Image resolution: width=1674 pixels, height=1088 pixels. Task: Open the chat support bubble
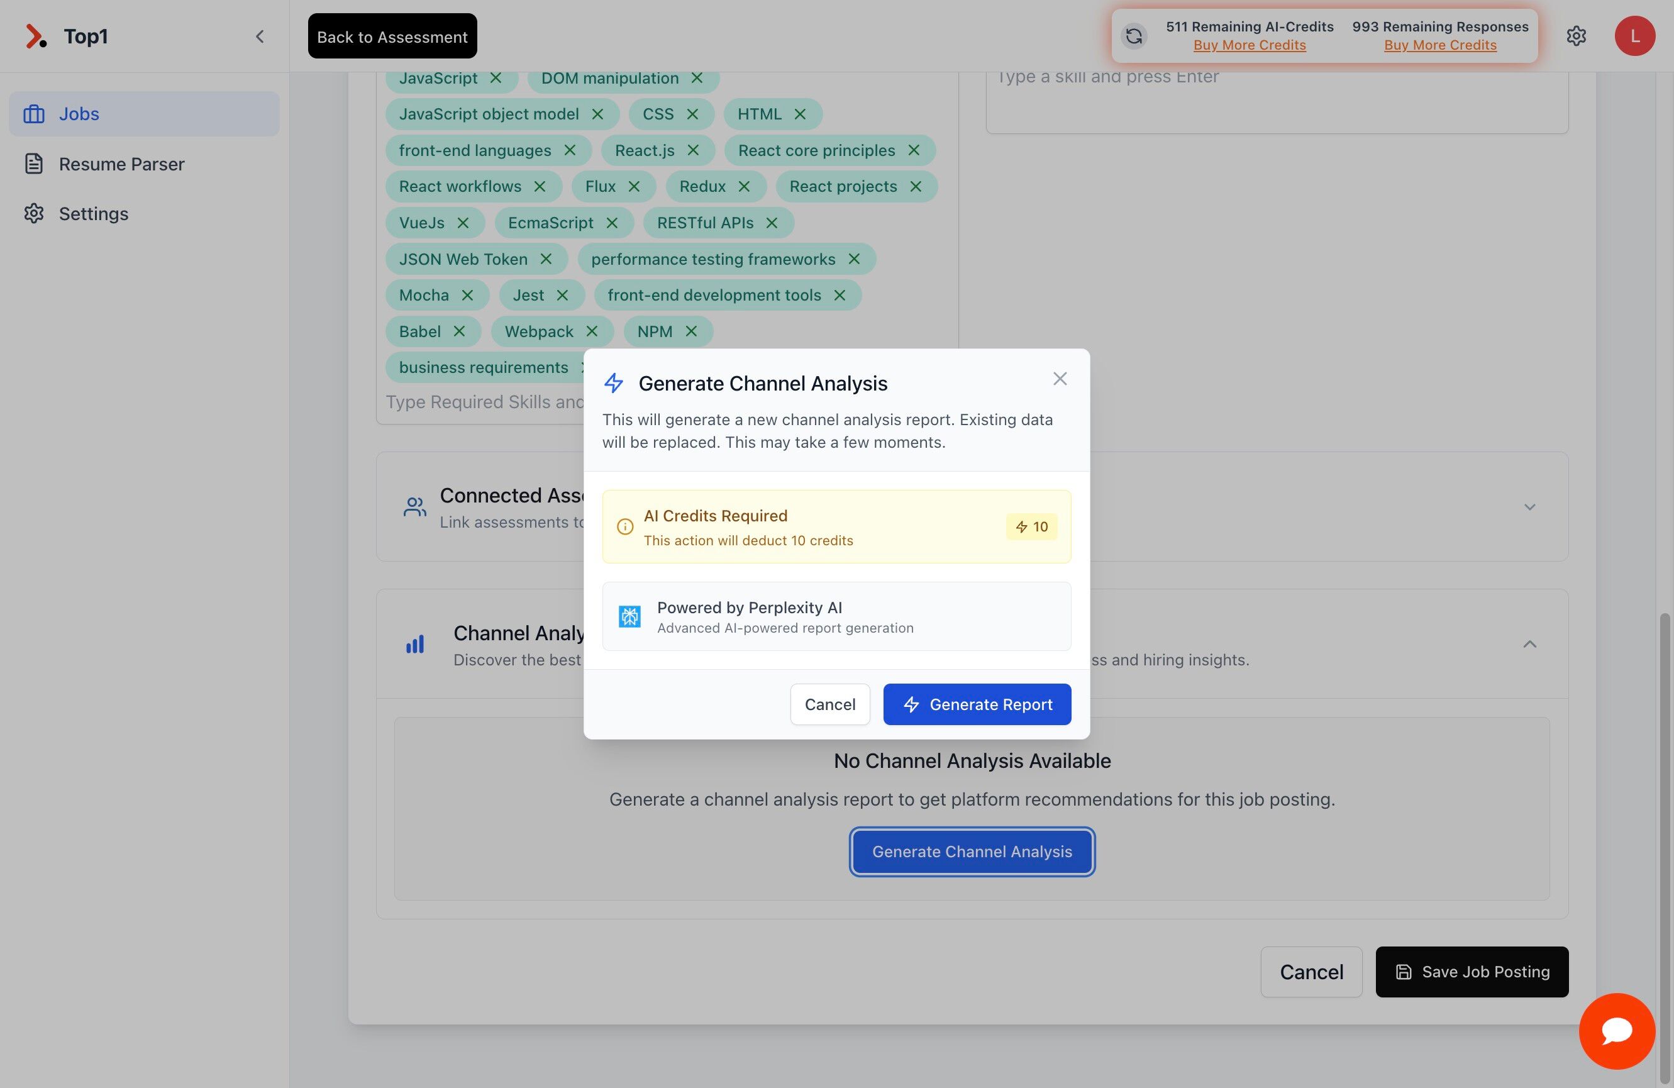click(1617, 1031)
